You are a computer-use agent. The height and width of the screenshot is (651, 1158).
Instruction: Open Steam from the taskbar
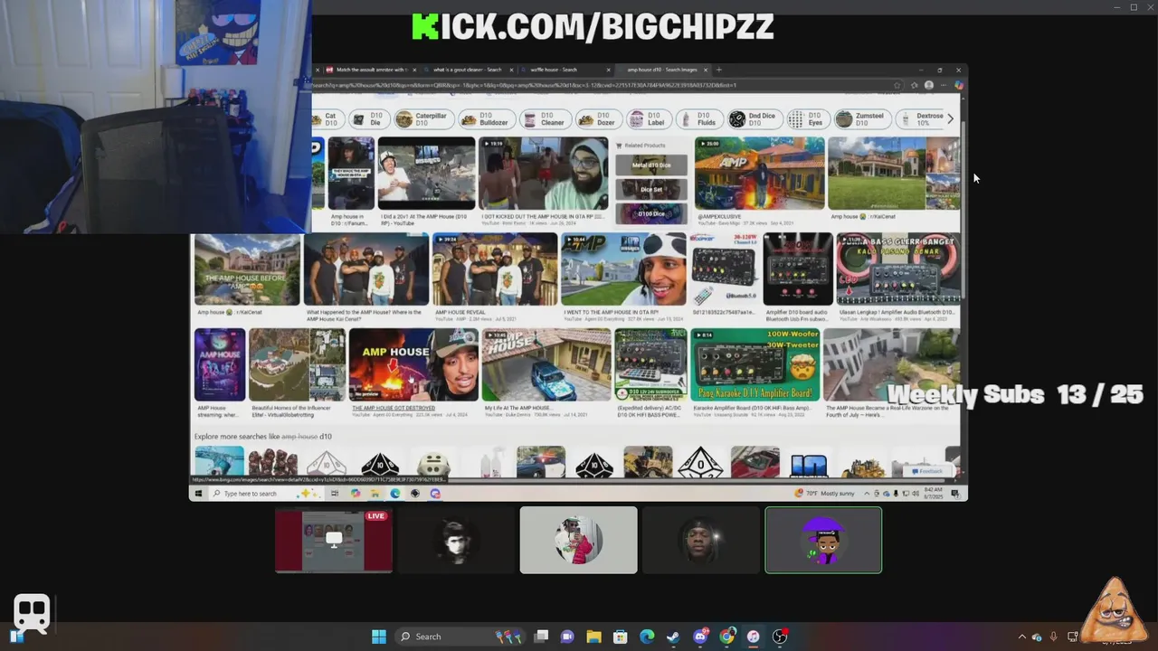[673, 637]
